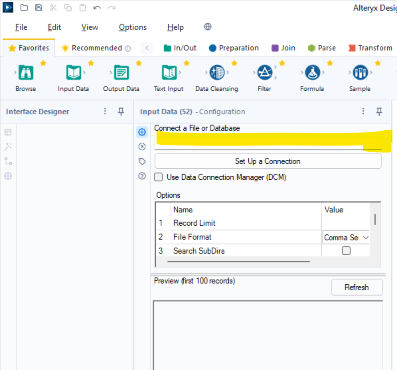Open the Annotation tag view in the configuration panel
The image size is (397, 370).
pos(142,161)
